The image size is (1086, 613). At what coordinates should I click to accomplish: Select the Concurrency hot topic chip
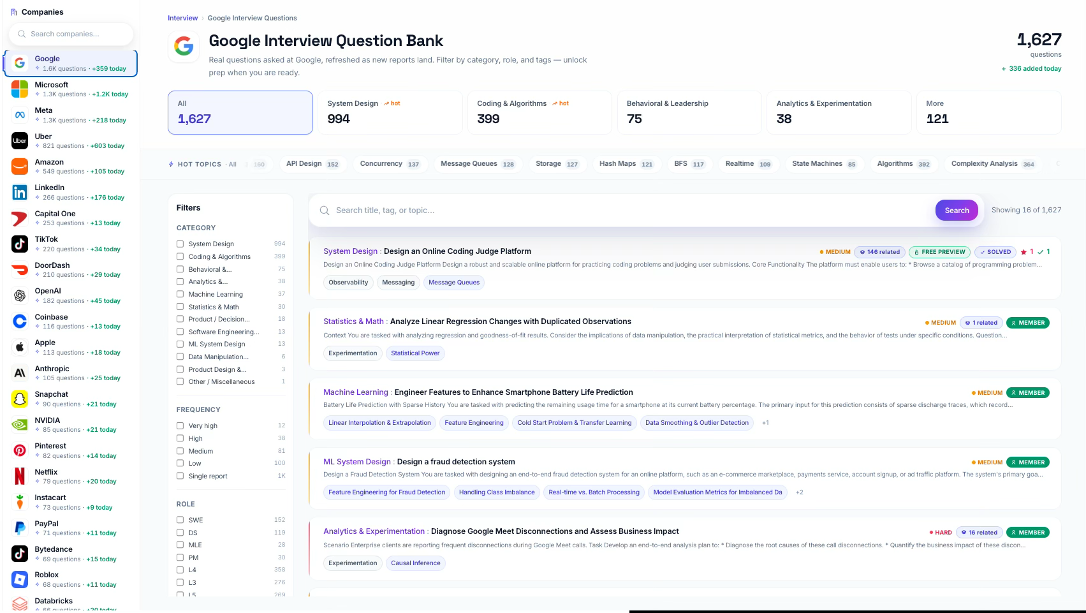point(390,164)
